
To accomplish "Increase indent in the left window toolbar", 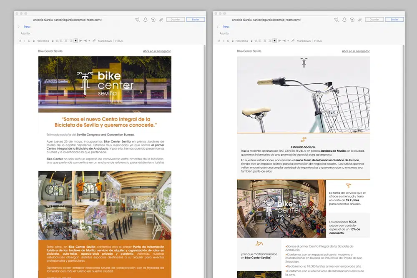I will click(85, 41).
